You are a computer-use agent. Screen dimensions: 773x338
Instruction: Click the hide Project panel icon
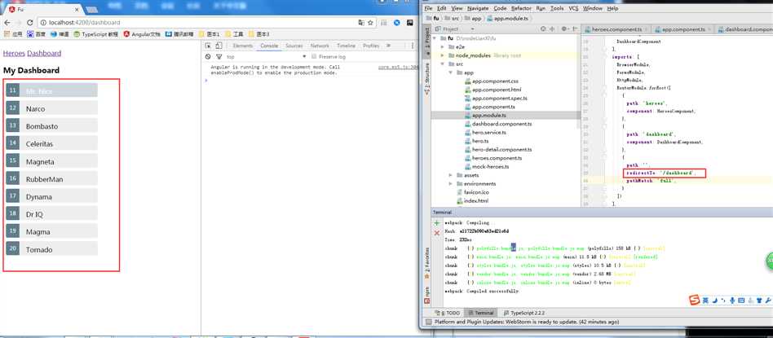click(x=574, y=29)
